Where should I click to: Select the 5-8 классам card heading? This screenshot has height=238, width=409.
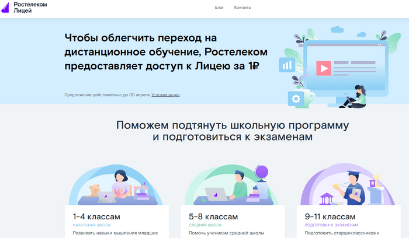pos(213,216)
